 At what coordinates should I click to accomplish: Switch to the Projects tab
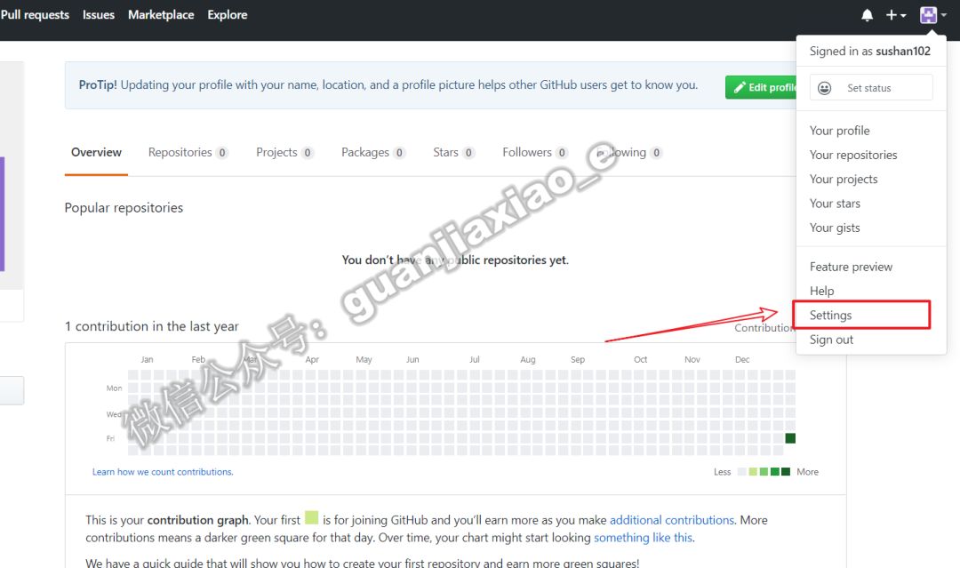(284, 152)
